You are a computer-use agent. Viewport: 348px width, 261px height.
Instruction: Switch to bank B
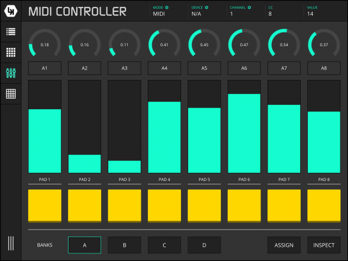(124, 245)
